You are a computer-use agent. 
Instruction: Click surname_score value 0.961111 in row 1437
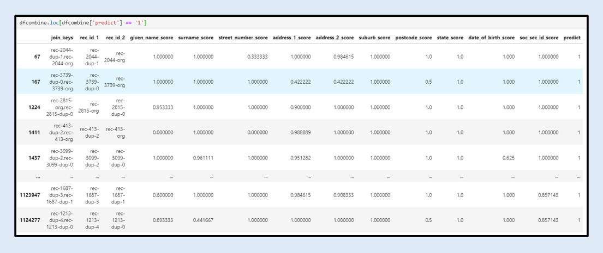[204, 158]
